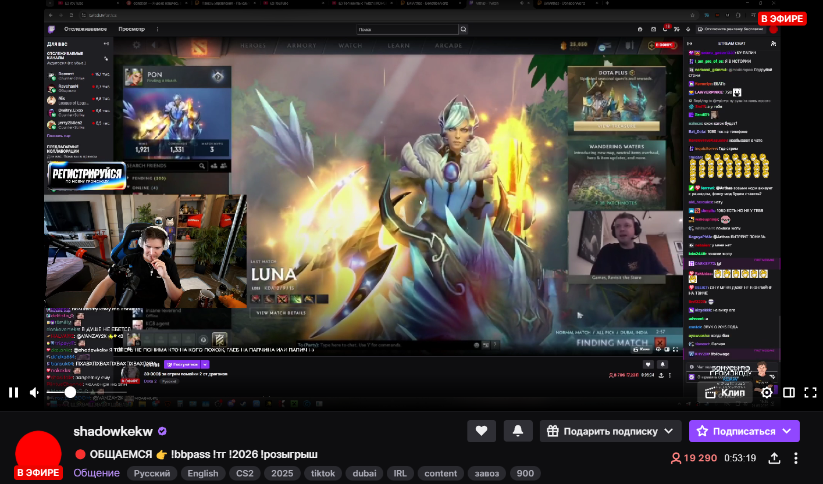823x484 pixels.
Task: Click the В ЭФИРЕ badge at top right
Action: pyautogui.click(x=782, y=19)
